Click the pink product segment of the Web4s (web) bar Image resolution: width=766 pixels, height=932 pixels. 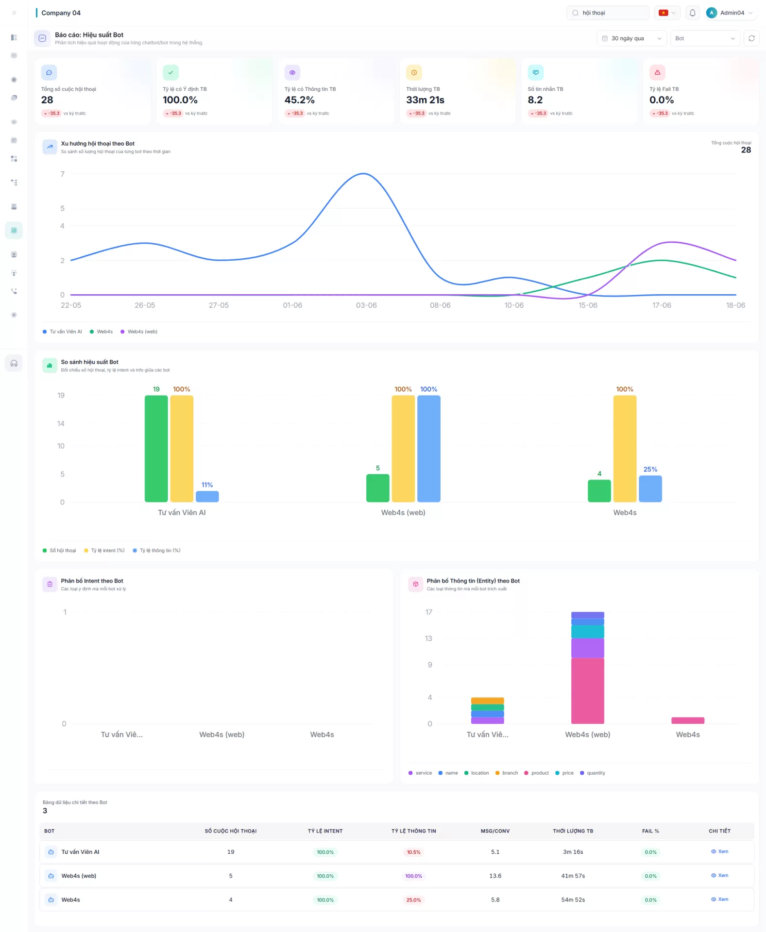point(587,691)
